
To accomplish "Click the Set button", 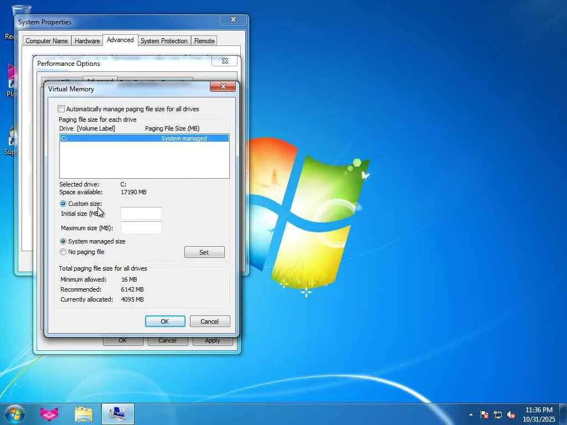I will (204, 252).
